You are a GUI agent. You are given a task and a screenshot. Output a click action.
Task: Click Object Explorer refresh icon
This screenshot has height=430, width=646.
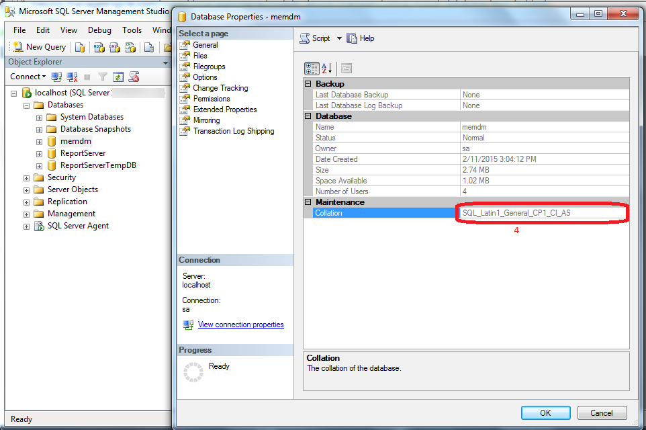click(118, 77)
